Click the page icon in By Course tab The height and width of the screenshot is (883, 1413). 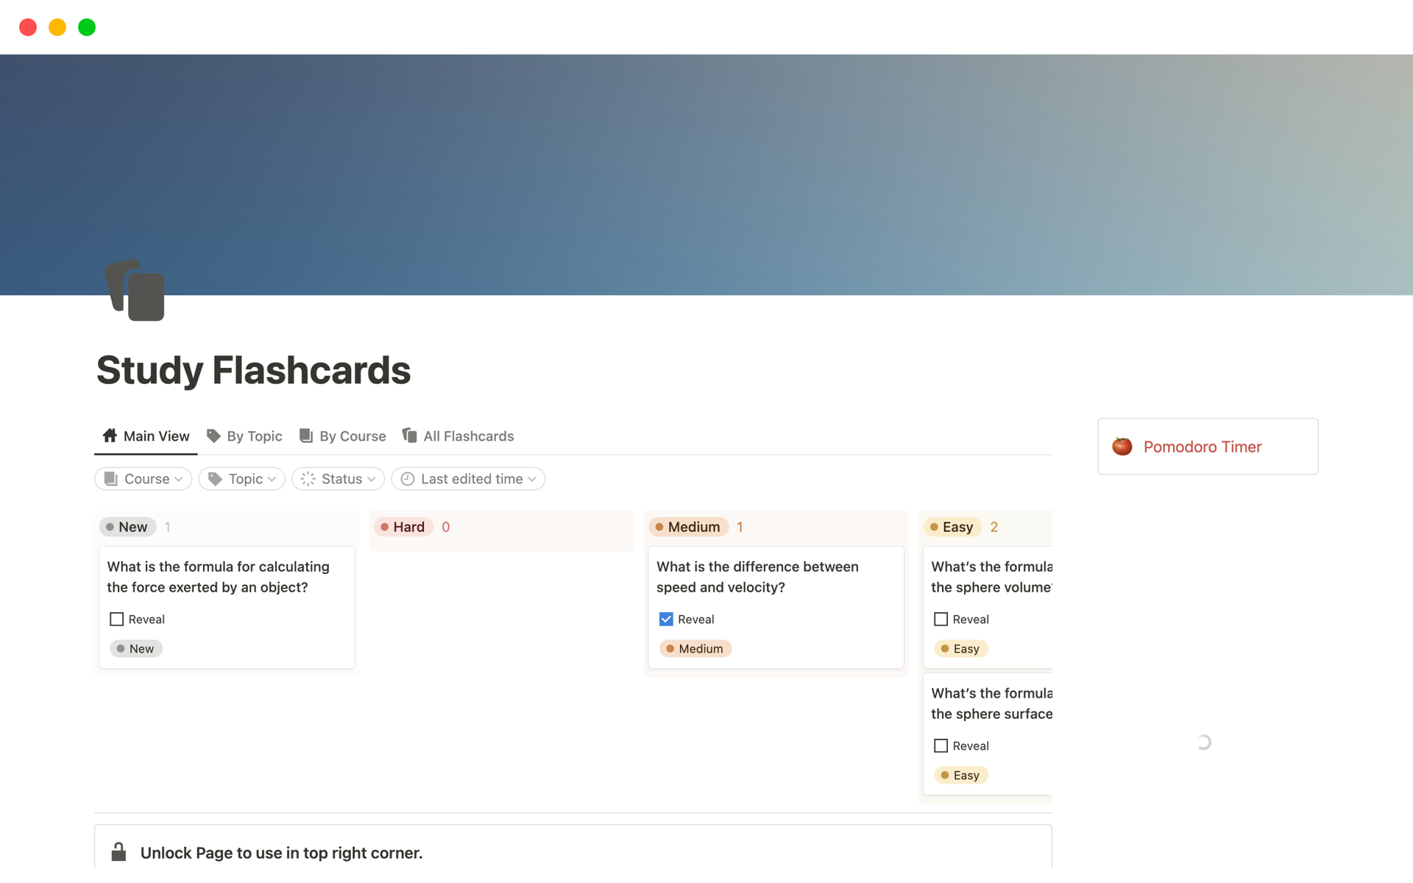(305, 436)
